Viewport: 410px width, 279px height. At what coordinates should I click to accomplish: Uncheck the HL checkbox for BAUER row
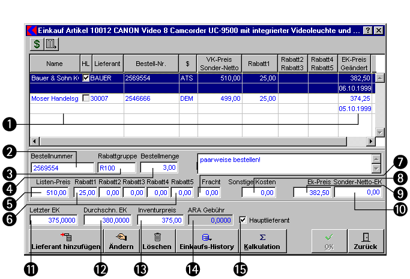85,78
